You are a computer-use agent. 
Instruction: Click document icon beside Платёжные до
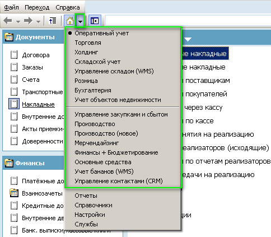click(14, 181)
